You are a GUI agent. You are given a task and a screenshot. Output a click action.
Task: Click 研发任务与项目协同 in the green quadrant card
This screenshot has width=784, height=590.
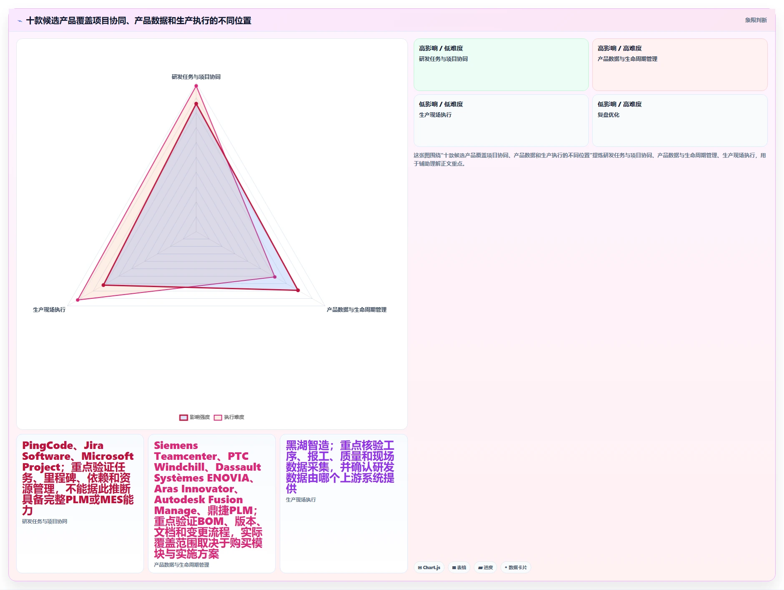point(443,59)
